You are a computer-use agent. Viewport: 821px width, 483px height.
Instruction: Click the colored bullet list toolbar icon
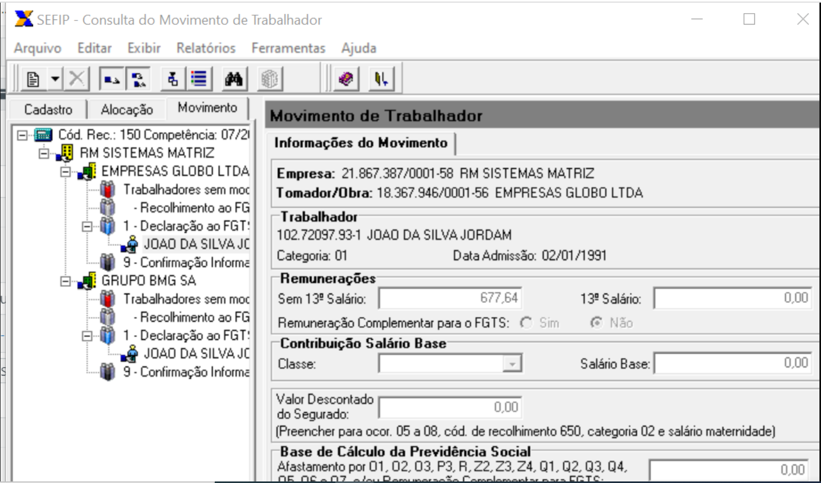point(199,79)
